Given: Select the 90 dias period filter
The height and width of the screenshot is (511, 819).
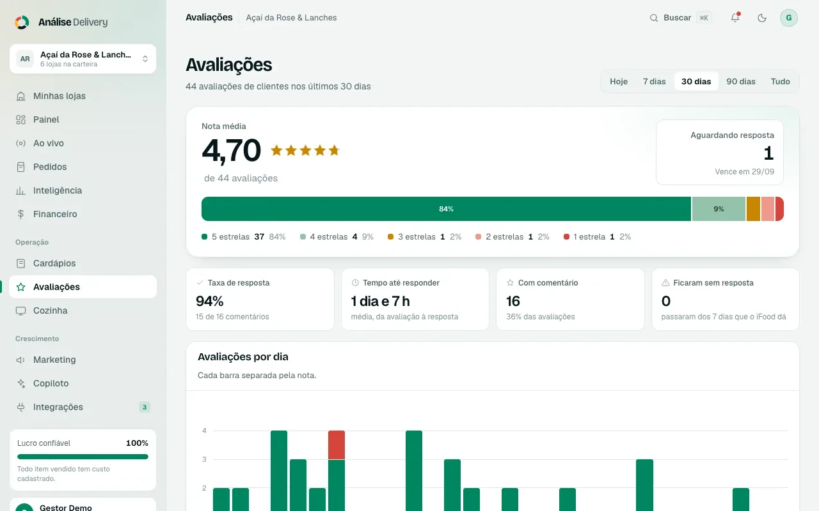Looking at the screenshot, I should coord(741,81).
